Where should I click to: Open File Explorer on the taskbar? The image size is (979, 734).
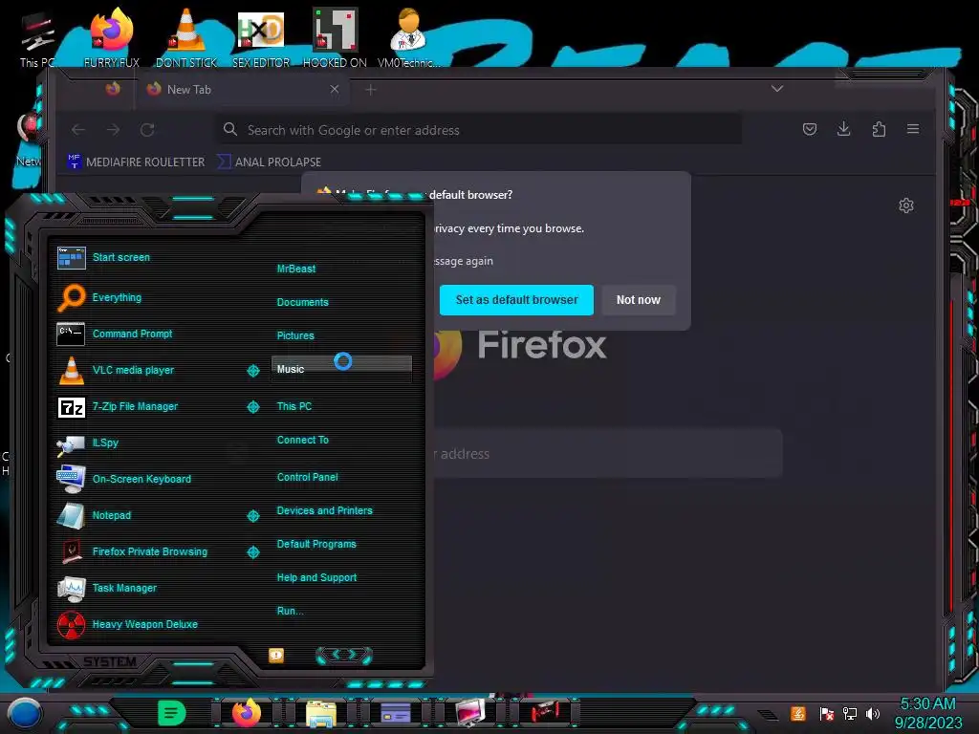(321, 713)
